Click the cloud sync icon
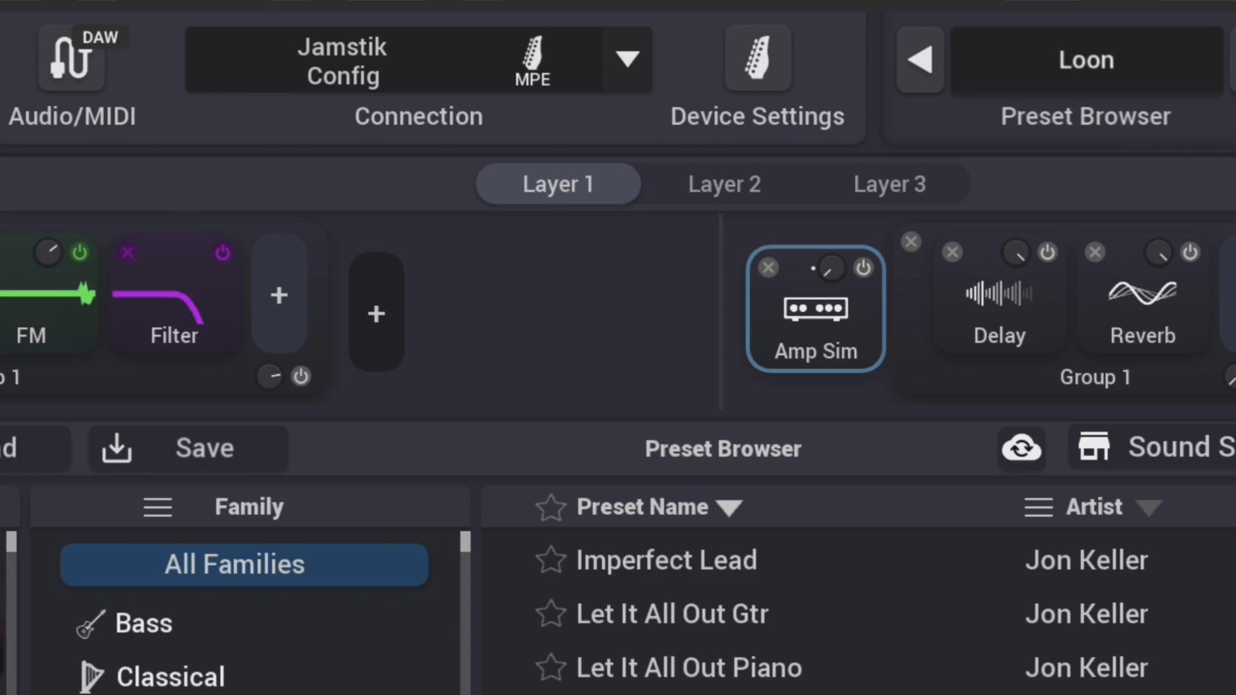Screen dimensions: 1236x695 [1022, 447]
